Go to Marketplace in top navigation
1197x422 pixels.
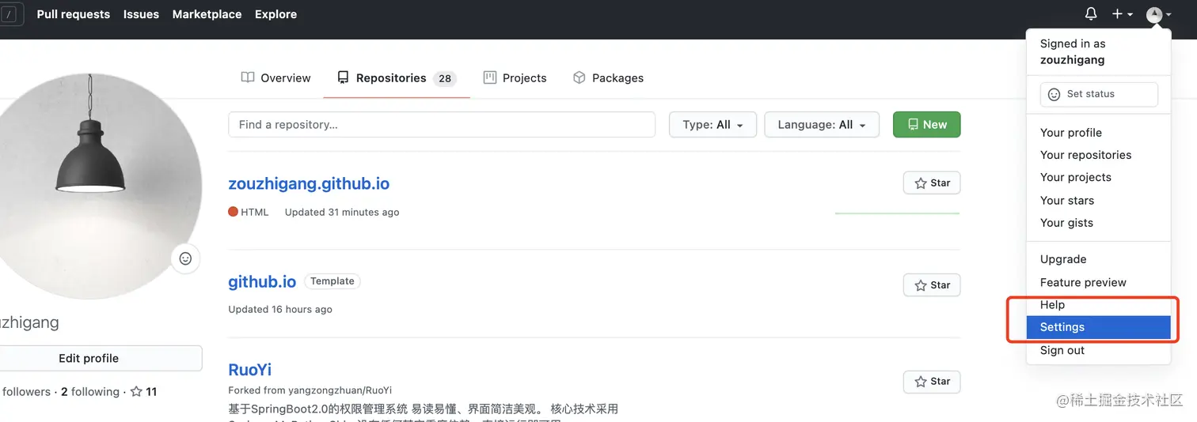pyautogui.click(x=207, y=14)
